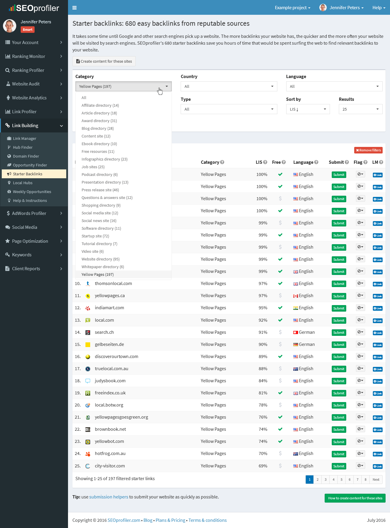Expand Ranking Monitor sidebar section
The image size is (390, 528).
pyautogui.click(x=34, y=56)
